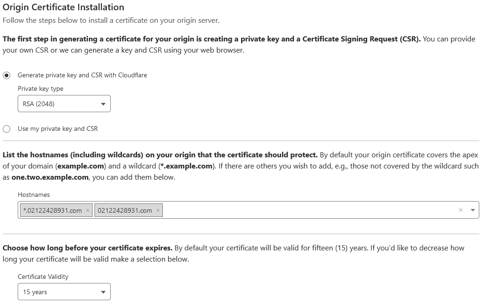Click the *.02122428931.com tag text
The image size is (497, 303).
click(x=53, y=210)
